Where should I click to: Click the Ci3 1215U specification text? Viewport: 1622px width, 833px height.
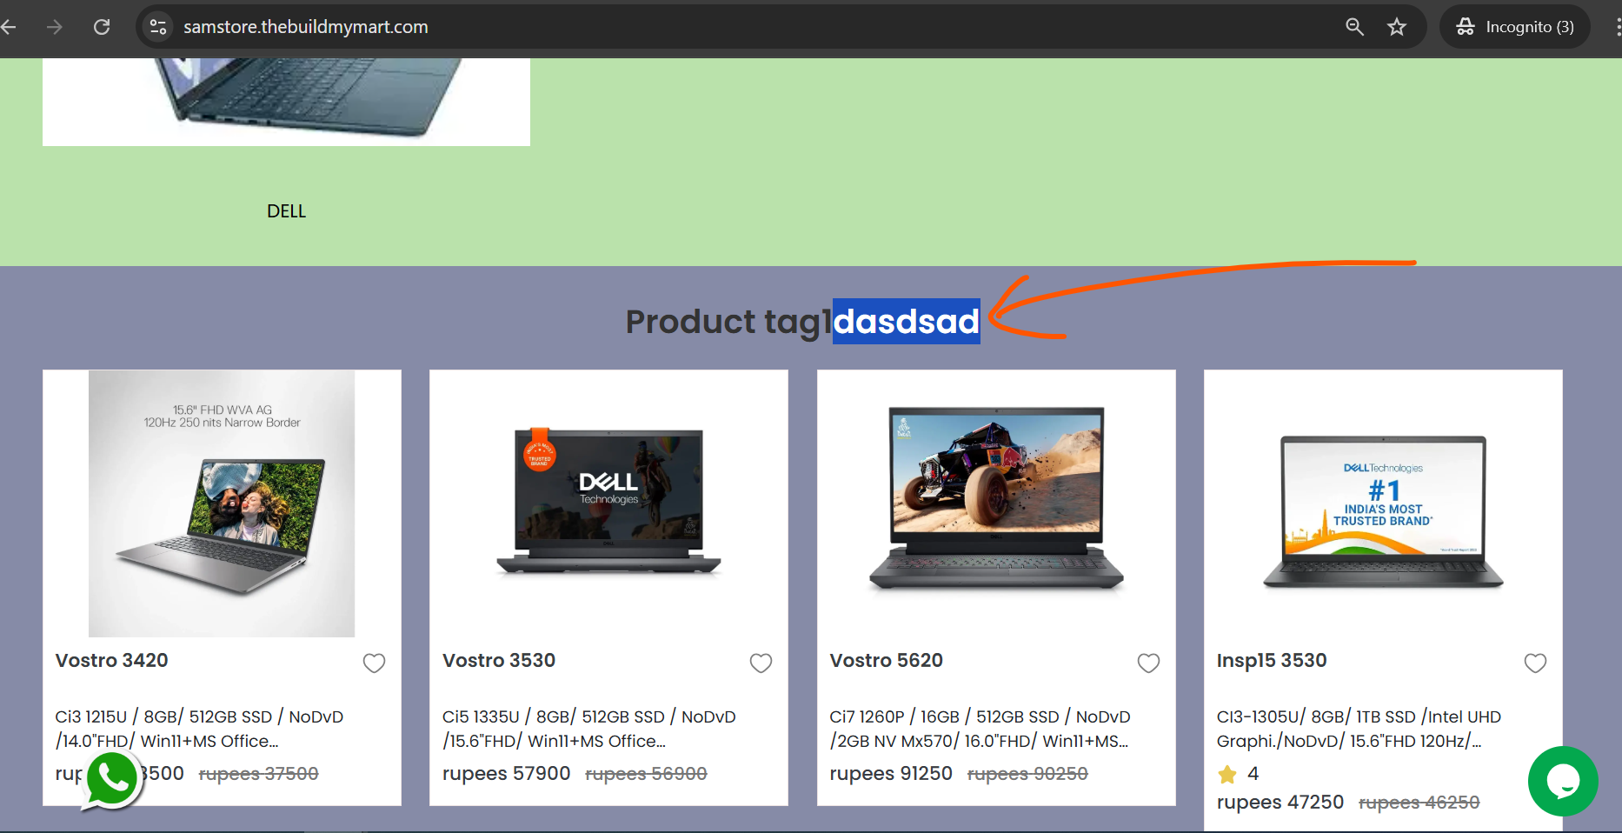(x=199, y=729)
